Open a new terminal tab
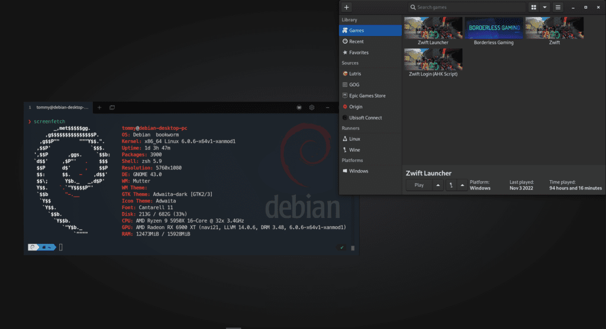Image resolution: width=606 pixels, height=329 pixels. pos(99,108)
